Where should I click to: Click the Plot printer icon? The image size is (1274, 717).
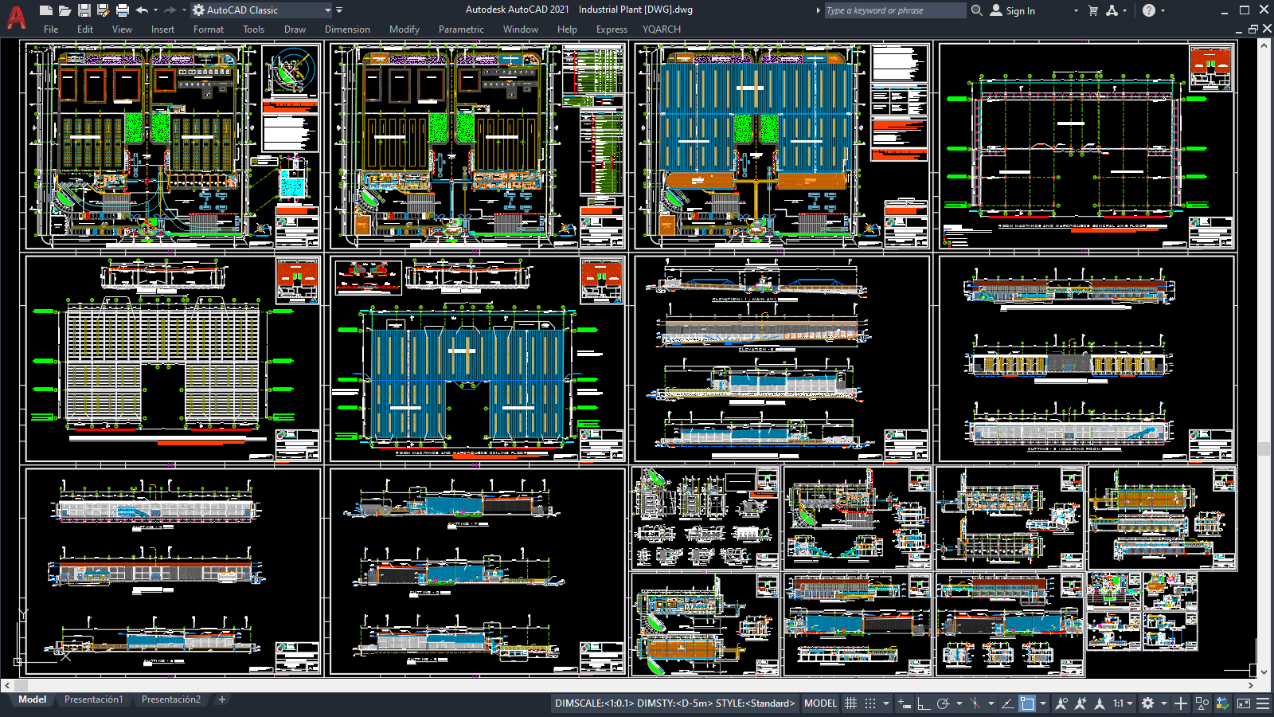pos(122,10)
